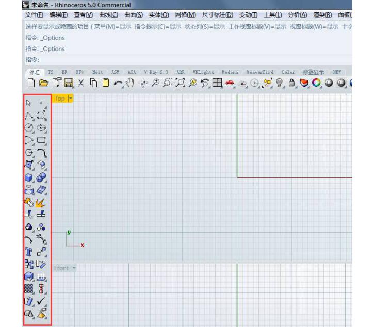This screenshot has height=327, width=375.
Task: Select the Ellipse tool
Action: 41,128
